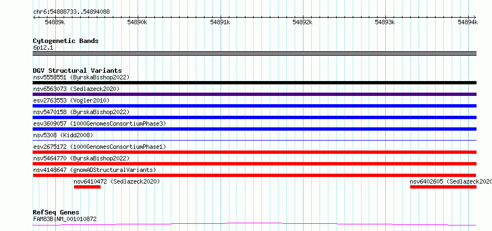Open the nsv6563073 (Sedlazeck2020) label
The image size is (492, 231).
click(x=76, y=89)
